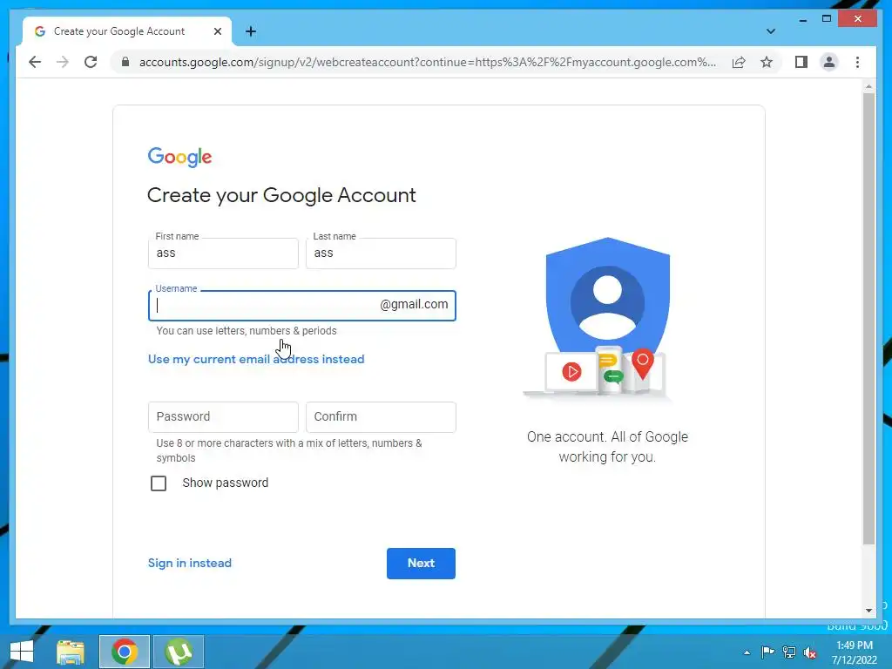This screenshot has width=892, height=669.
Task: Focus the Username input field
Action: [x=301, y=306]
